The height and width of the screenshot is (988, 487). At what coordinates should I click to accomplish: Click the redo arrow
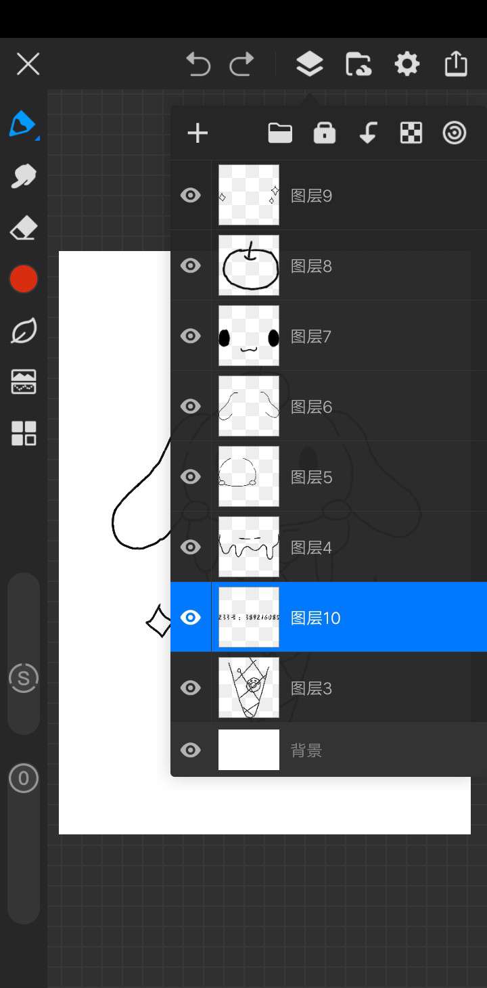click(241, 64)
